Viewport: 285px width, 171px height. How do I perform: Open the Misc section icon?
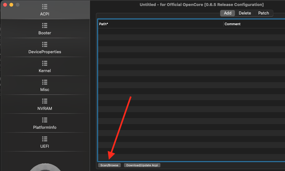pyautogui.click(x=45, y=82)
